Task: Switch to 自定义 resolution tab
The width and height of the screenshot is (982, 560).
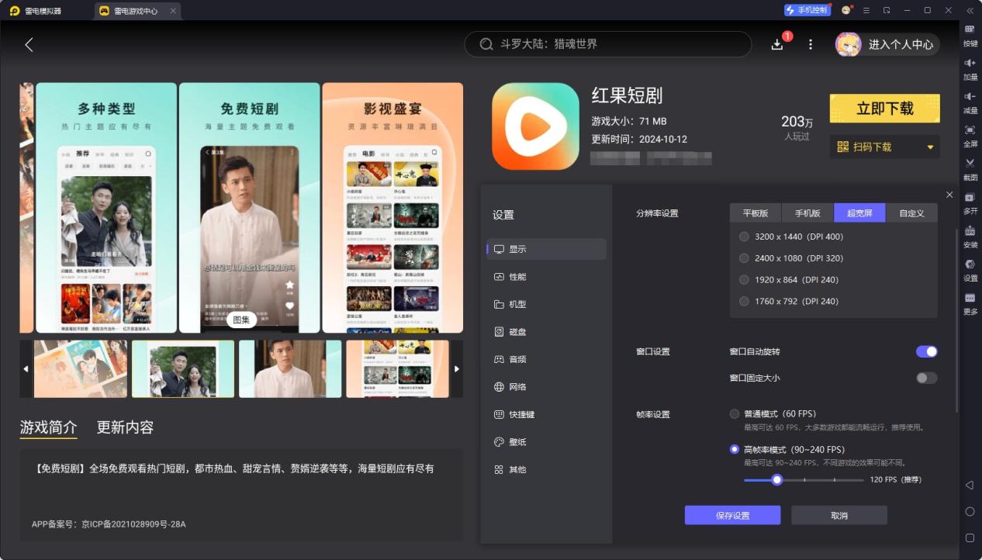Action: (911, 213)
